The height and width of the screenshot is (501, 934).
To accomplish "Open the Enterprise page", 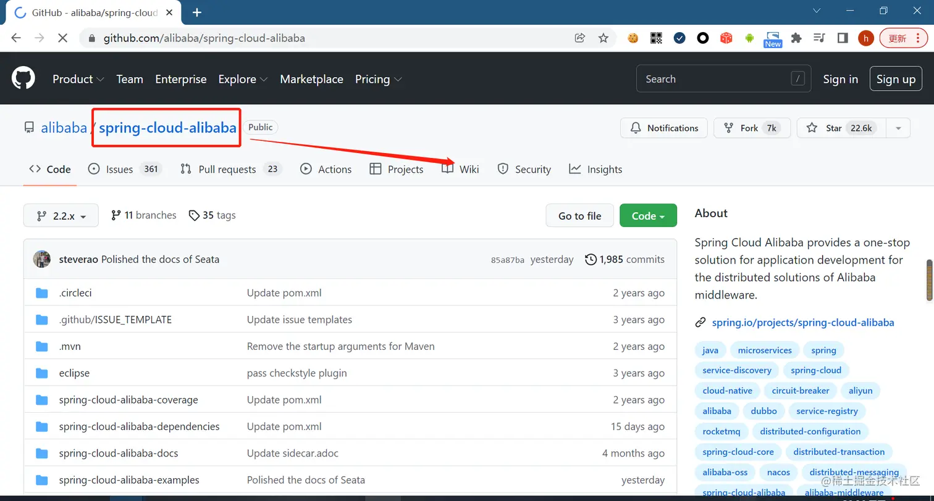I will point(181,79).
